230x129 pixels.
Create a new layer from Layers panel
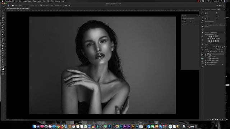tap(220, 119)
